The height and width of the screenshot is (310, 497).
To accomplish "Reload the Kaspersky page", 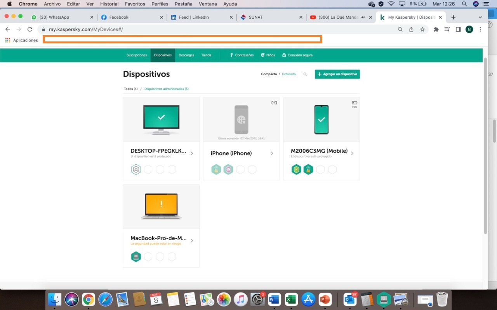I will click(x=30, y=29).
